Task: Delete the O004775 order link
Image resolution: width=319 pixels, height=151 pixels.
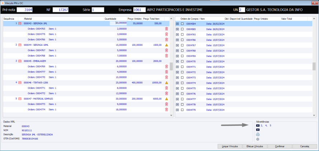Action: tap(166, 34)
